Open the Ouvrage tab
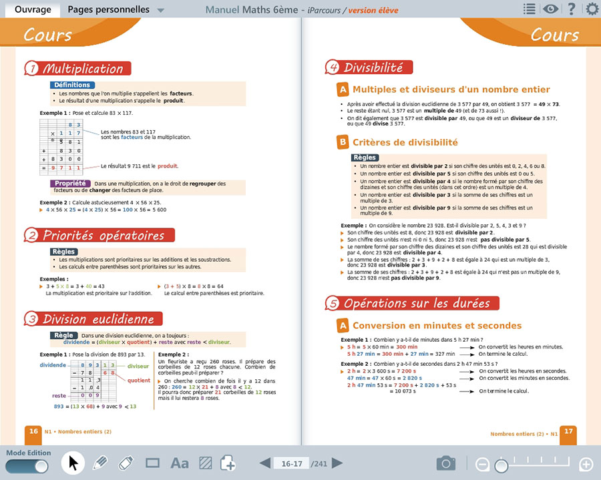This screenshot has width=601, height=480. (32, 10)
